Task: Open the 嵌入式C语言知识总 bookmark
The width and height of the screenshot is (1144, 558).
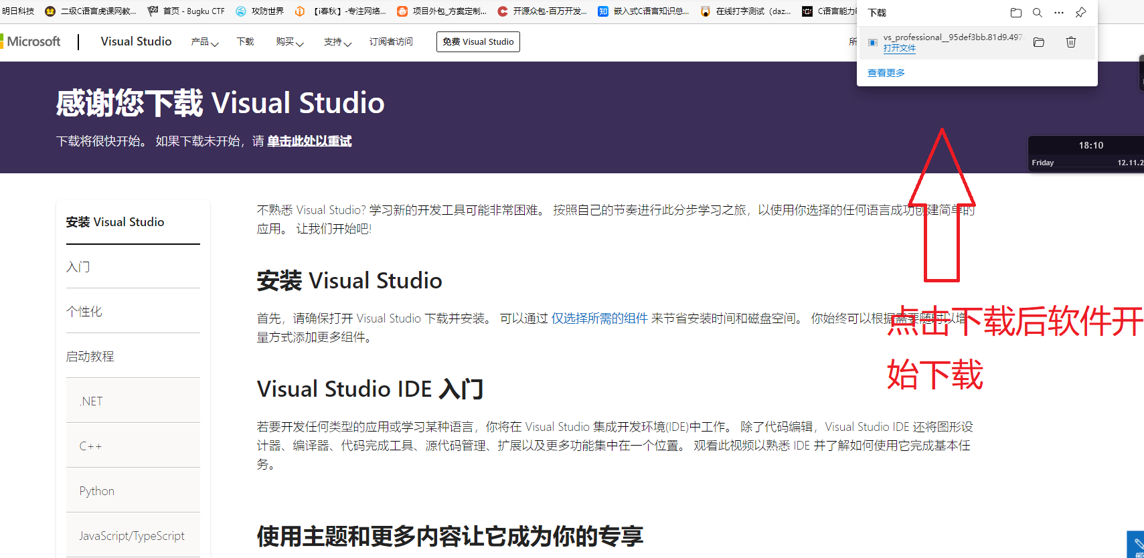Action: pos(643,11)
